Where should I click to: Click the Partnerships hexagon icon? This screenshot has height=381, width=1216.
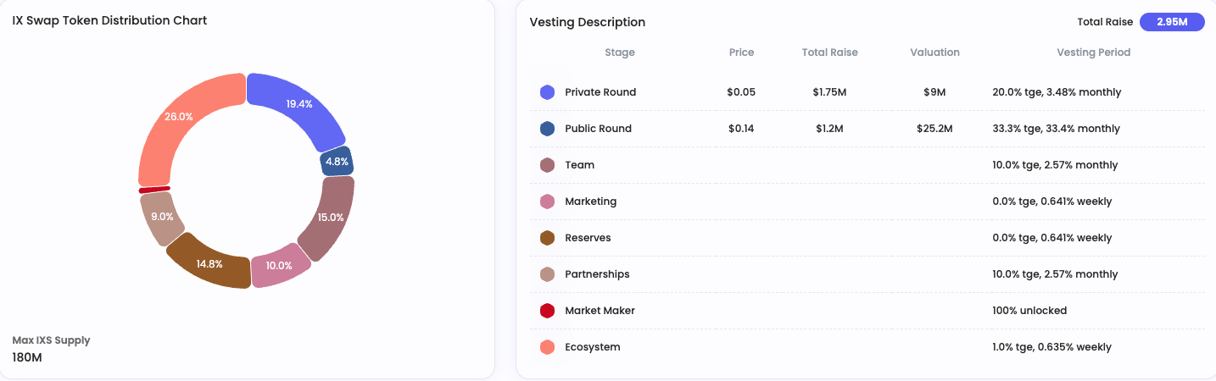point(547,274)
